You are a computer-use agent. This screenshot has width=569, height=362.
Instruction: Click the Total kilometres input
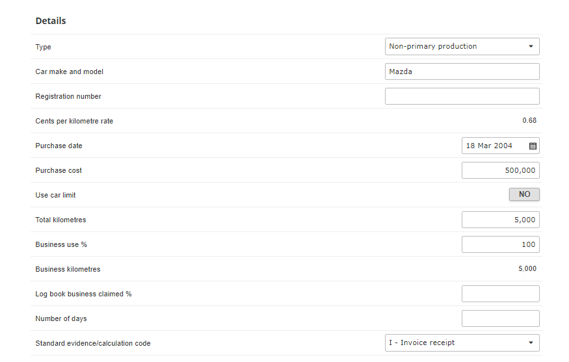(x=500, y=220)
